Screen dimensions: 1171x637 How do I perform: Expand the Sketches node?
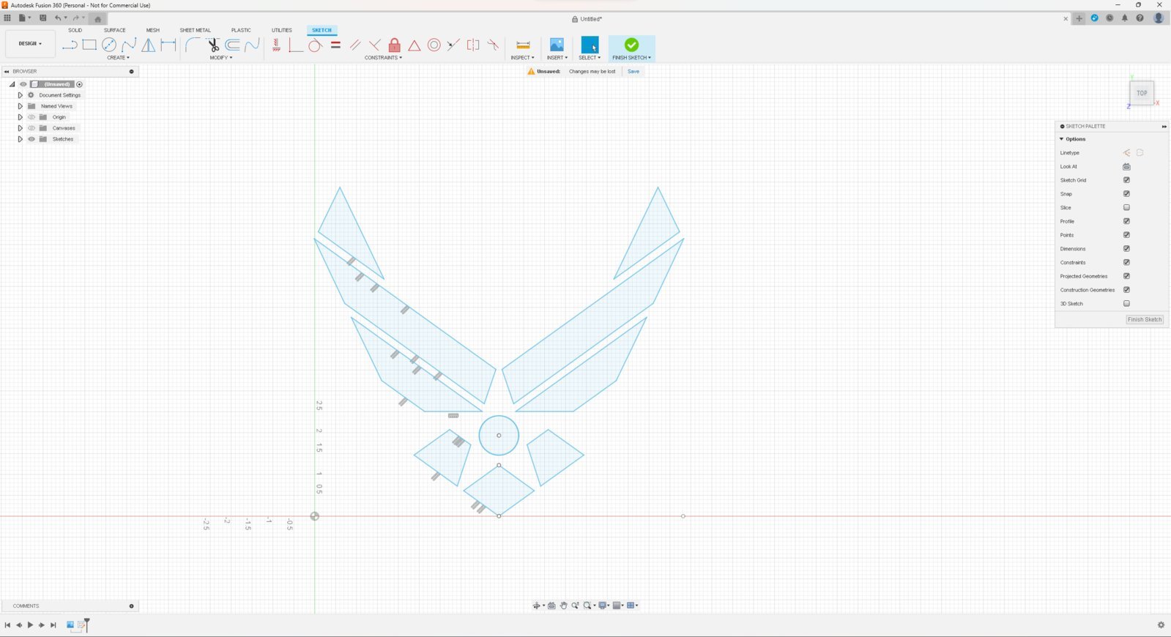21,139
